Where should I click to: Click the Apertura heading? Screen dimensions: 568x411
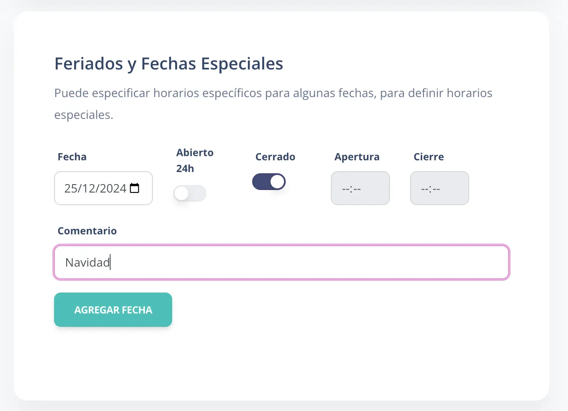coord(356,157)
